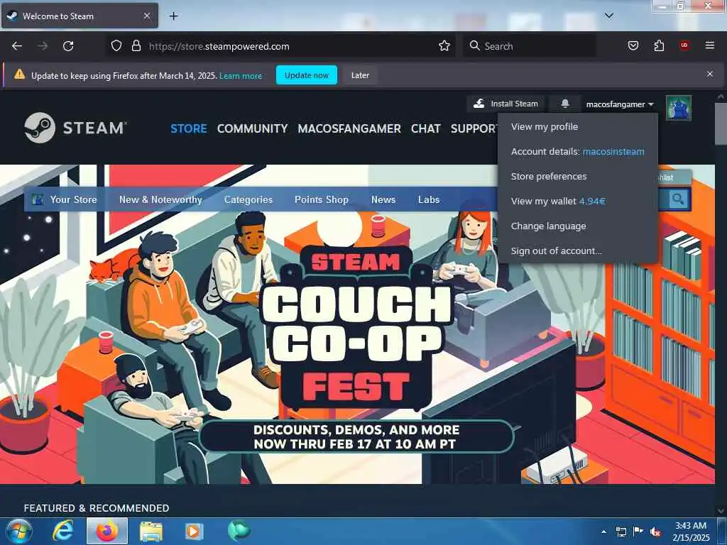Collapse the macosfangamer account dropdown
727x545 pixels.
tap(619, 105)
